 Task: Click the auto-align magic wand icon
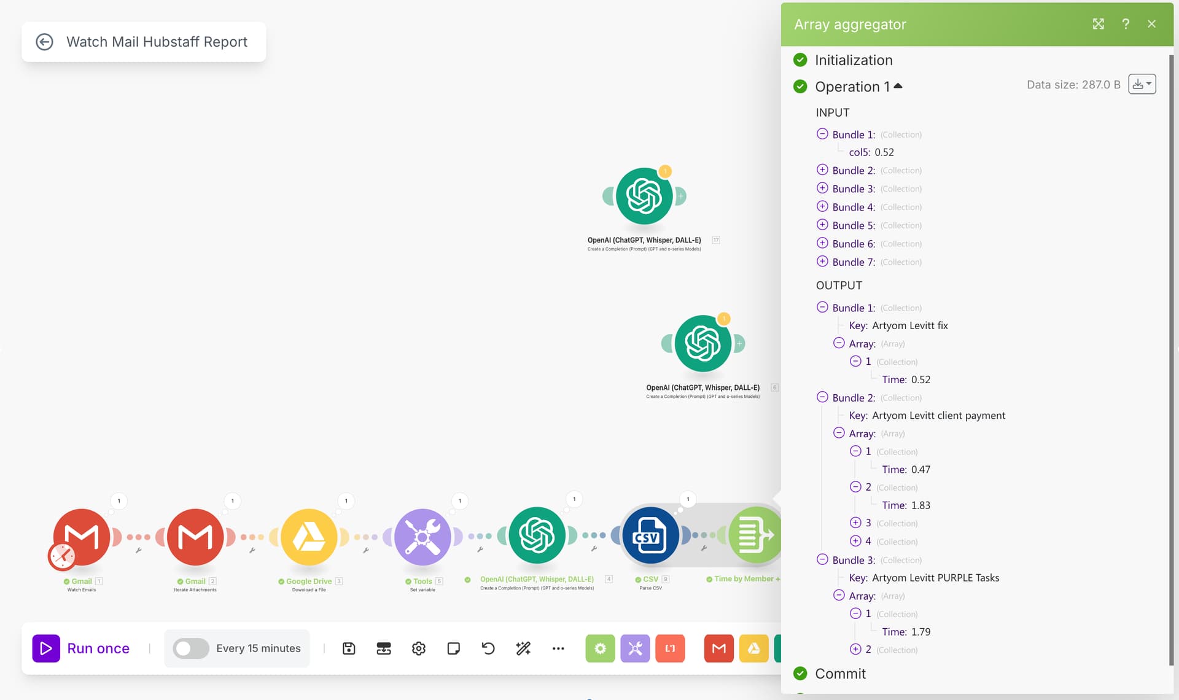pyautogui.click(x=523, y=648)
